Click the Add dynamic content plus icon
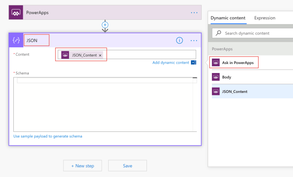This screenshot has height=177, width=293. 193,62
